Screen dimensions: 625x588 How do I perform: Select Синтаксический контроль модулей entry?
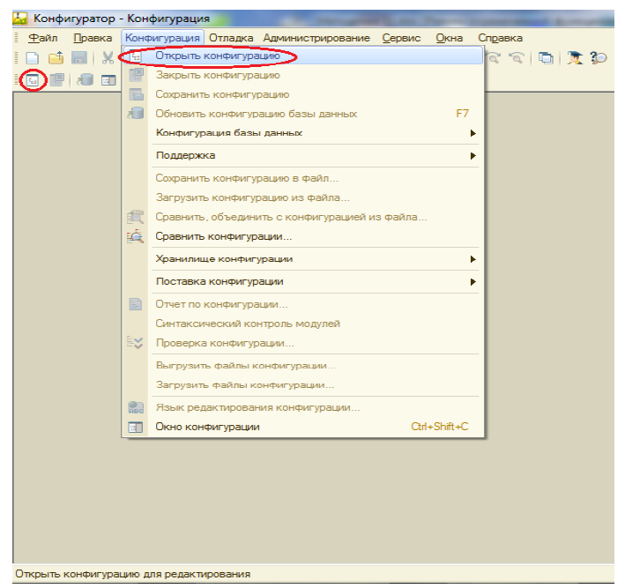[x=303, y=324]
